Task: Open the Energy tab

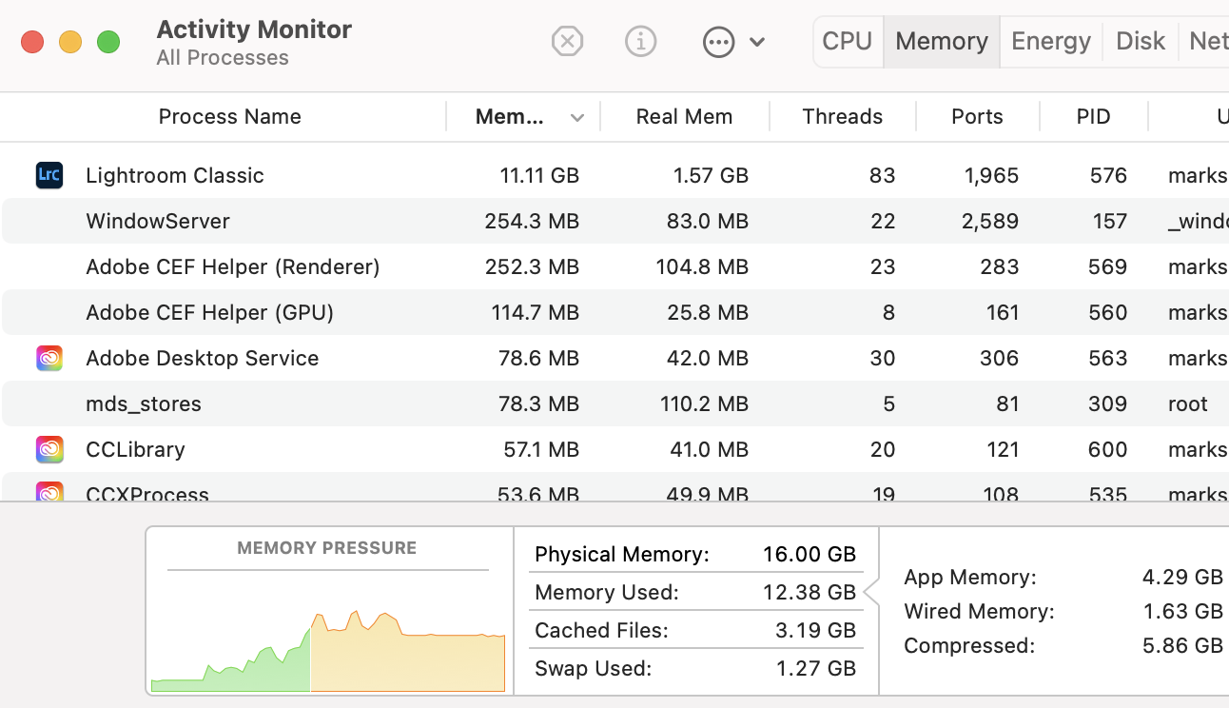Action: pyautogui.click(x=1051, y=42)
